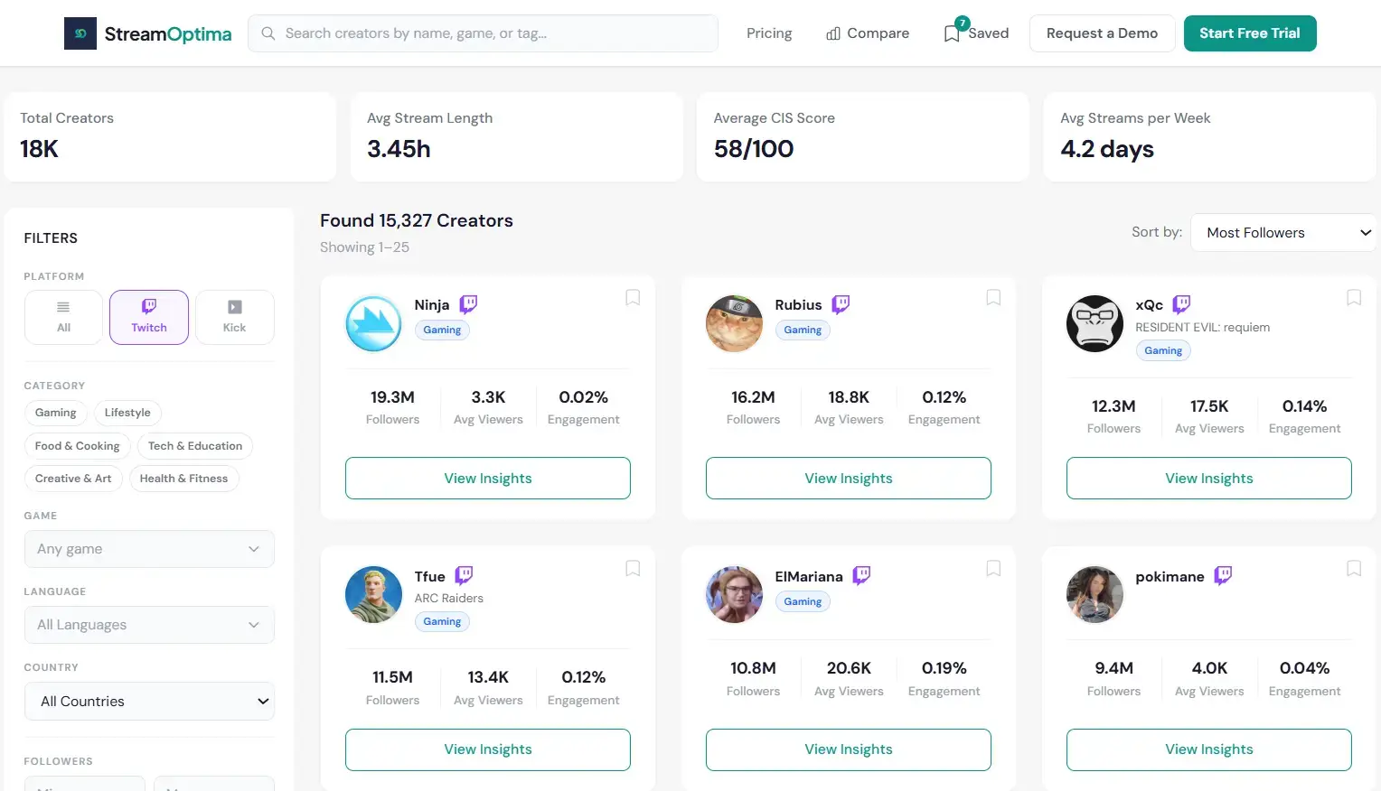Open the Pricing page
Image resolution: width=1381 pixels, height=791 pixels.
click(768, 33)
